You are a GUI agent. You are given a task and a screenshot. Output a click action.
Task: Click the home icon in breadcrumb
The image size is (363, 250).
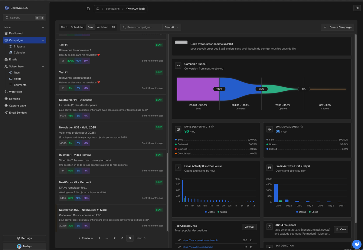point(98,9)
